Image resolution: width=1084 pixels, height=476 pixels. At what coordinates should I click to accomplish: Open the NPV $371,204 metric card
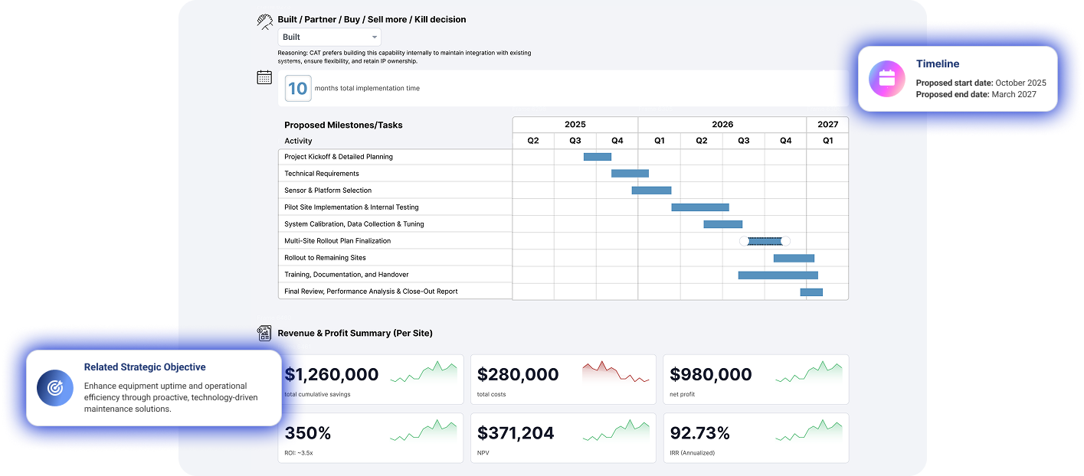pyautogui.click(x=563, y=438)
